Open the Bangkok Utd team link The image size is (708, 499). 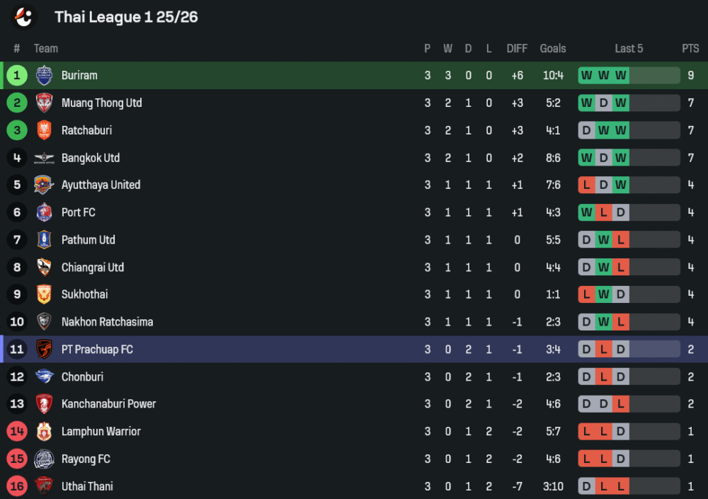click(x=91, y=158)
